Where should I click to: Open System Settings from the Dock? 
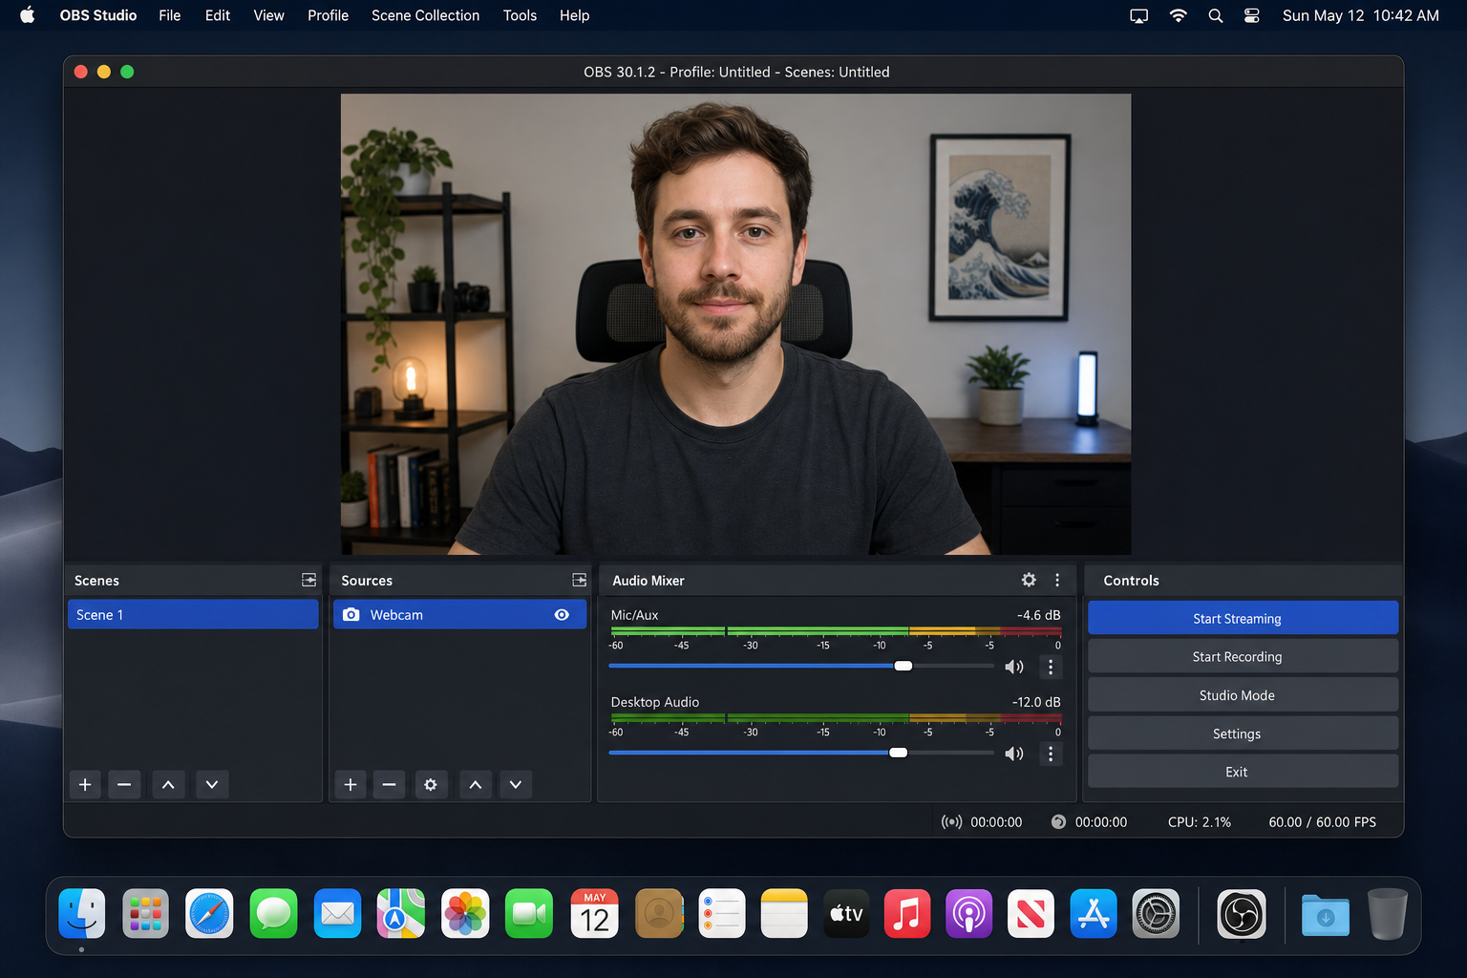(x=1157, y=914)
